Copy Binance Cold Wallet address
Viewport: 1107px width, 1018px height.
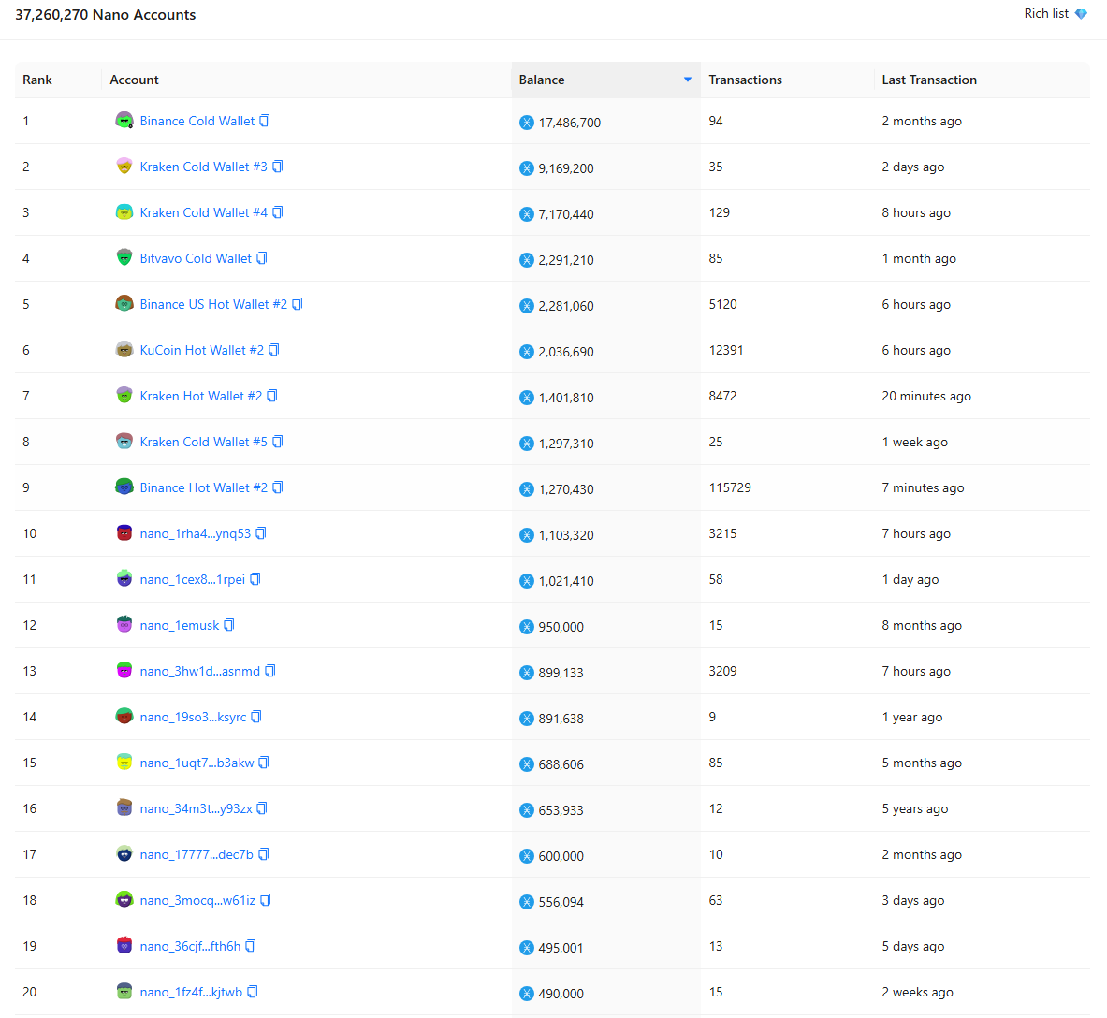point(265,121)
